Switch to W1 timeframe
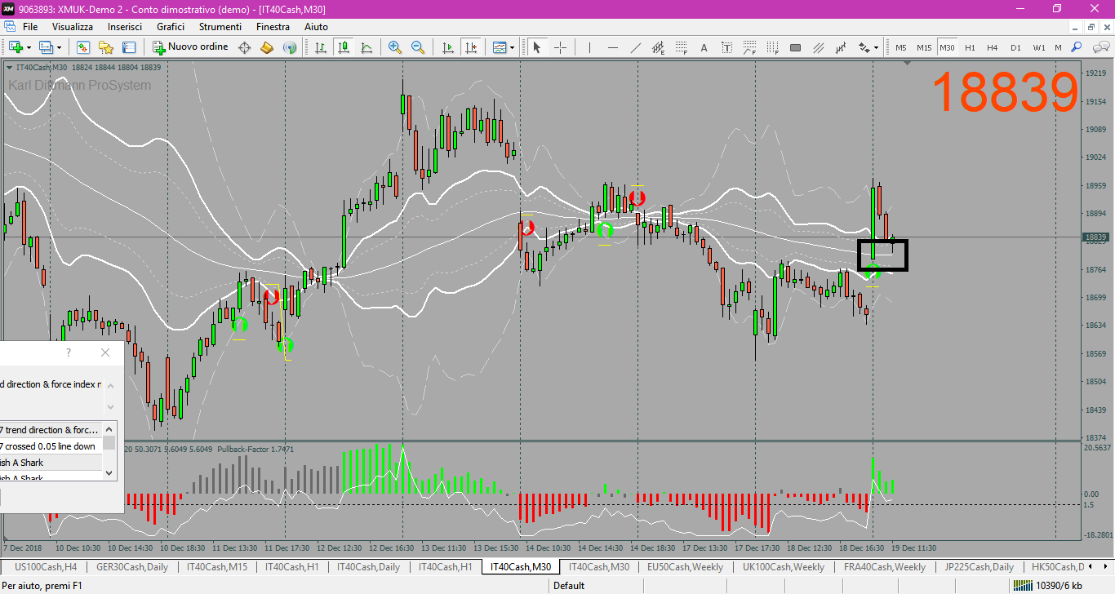The height and width of the screenshot is (594, 1115). [1038, 47]
